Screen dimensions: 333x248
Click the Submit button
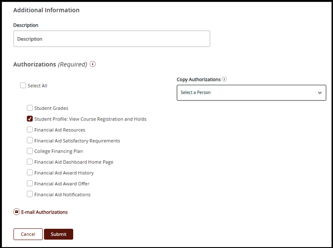(x=58, y=234)
